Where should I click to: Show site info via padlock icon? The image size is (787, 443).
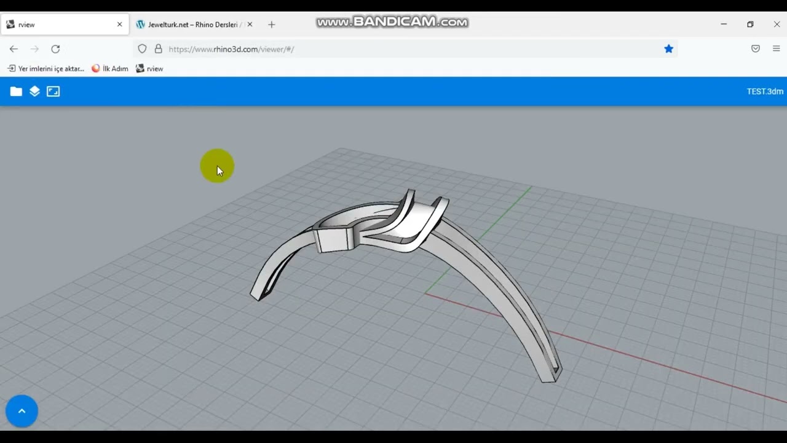pos(158,49)
